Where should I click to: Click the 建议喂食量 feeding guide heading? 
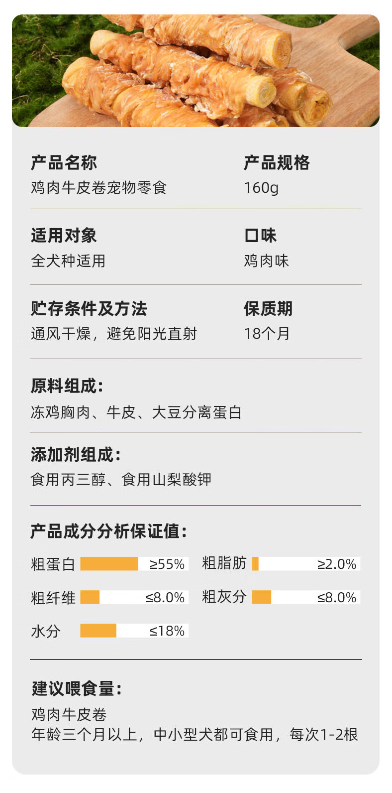(x=77, y=689)
